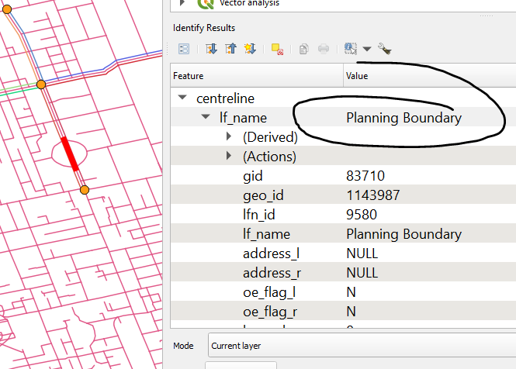
Task: Open the Identify Settings wrench icon
Action: point(384,49)
